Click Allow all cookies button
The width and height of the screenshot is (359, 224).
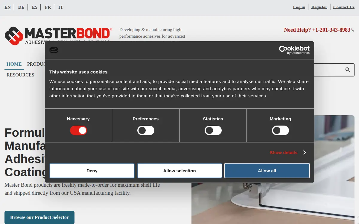267,171
